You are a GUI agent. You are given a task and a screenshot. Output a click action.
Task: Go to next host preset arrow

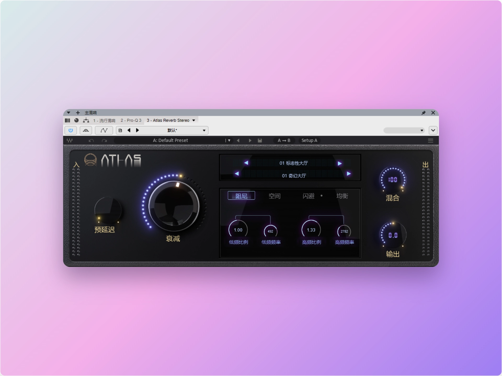click(138, 130)
